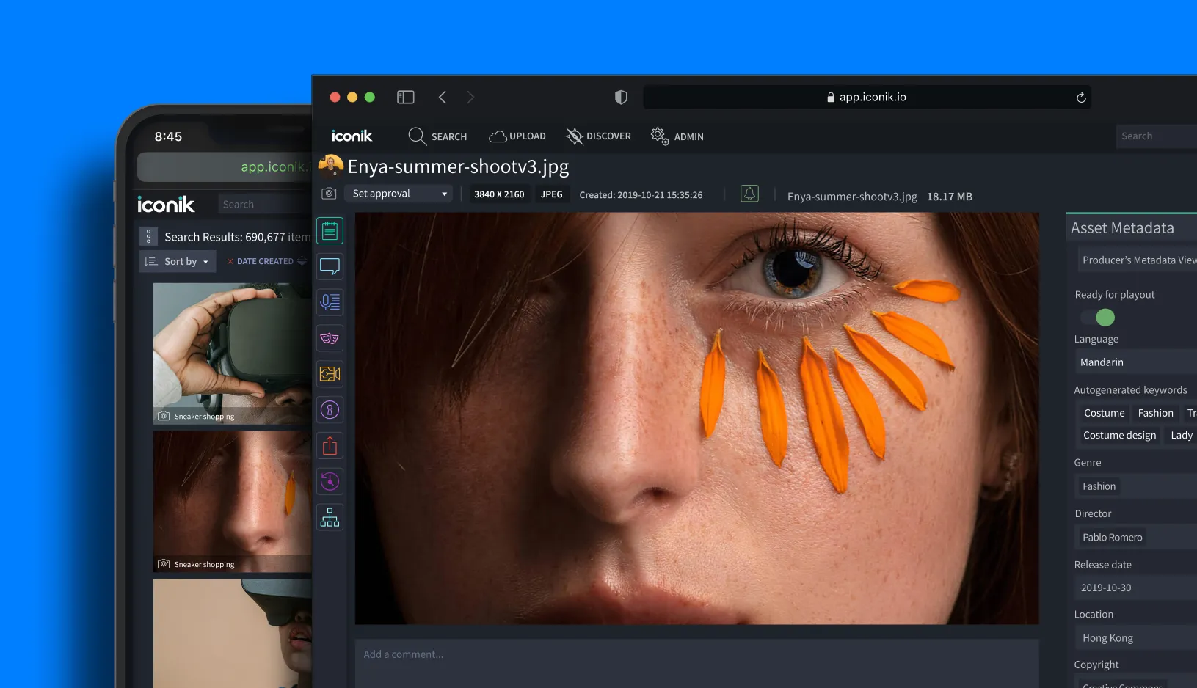The image size is (1197, 688).
Task: Open the comments panel via speech bubble icon
Action: coord(330,266)
